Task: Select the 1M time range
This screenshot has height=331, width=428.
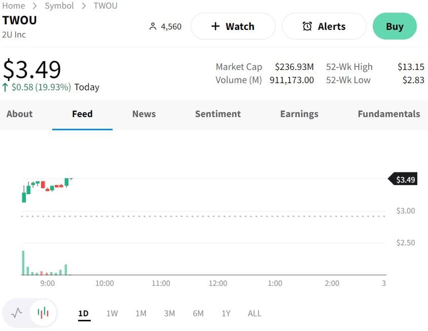Action: coord(141,313)
